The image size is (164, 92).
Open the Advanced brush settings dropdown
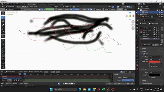(99, 9)
